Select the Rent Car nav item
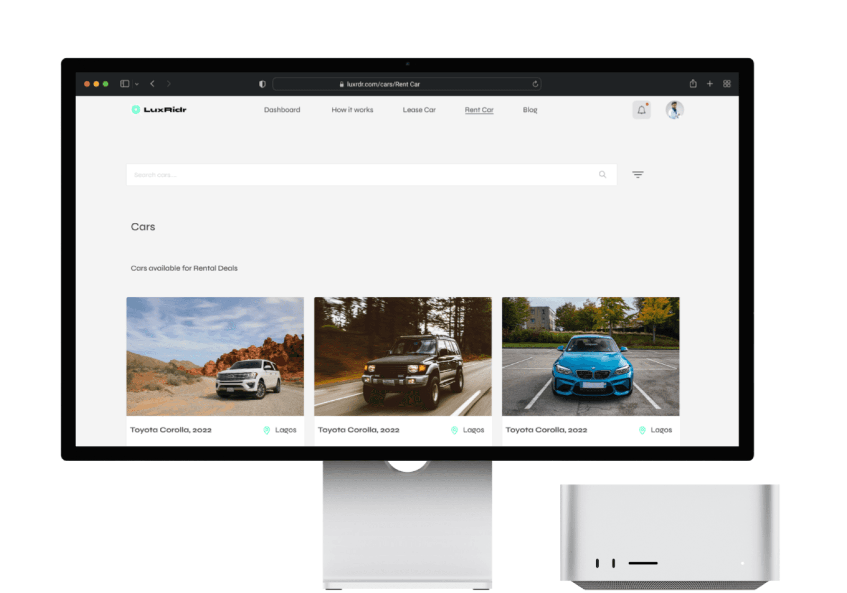The height and width of the screenshot is (593, 847). [x=479, y=110]
